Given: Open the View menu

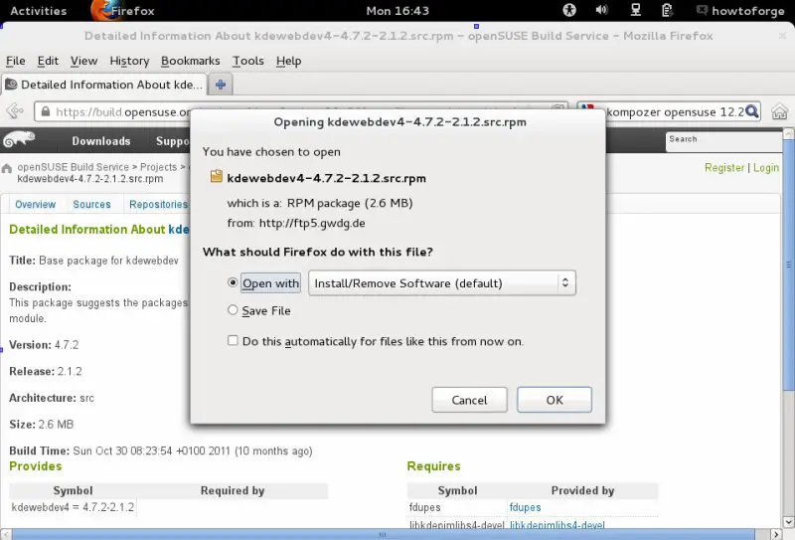Looking at the screenshot, I should (83, 61).
